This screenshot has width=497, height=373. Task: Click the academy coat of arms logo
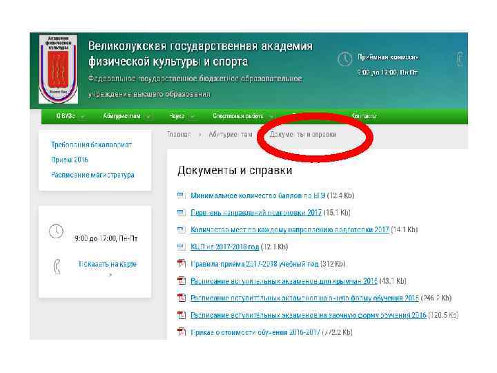[58, 69]
